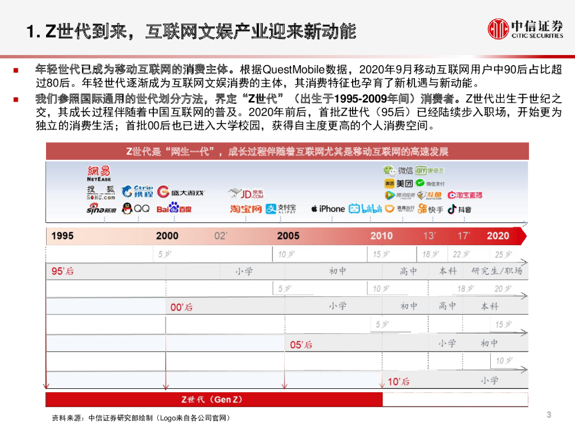
Task: Select the Taobao logo
Action: (246, 209)
